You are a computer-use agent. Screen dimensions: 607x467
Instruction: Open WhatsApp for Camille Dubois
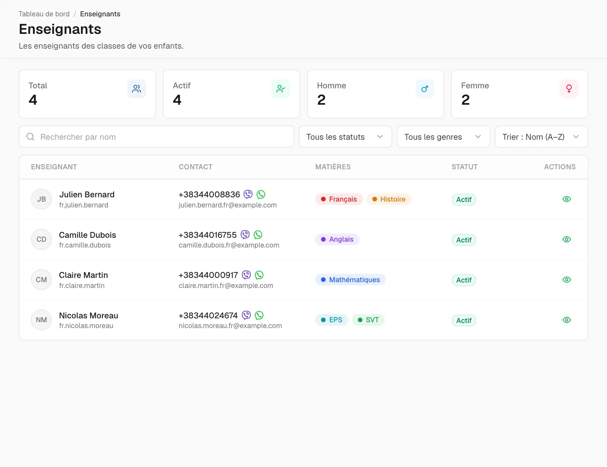tap(258, 235)
